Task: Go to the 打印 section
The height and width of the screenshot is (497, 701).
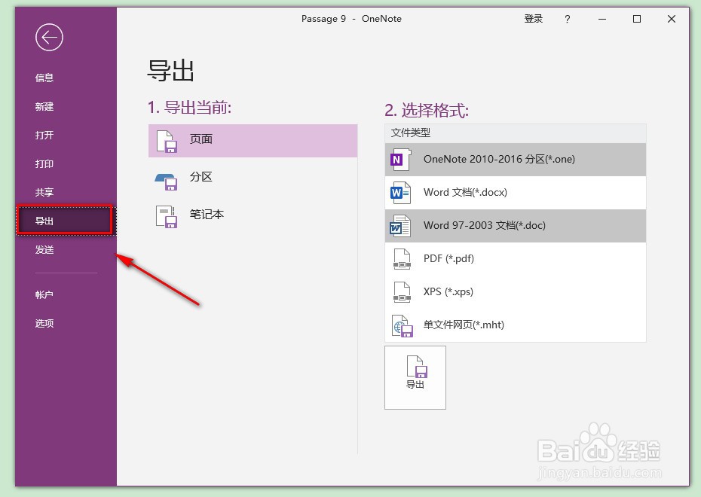Action: [44, 164]
